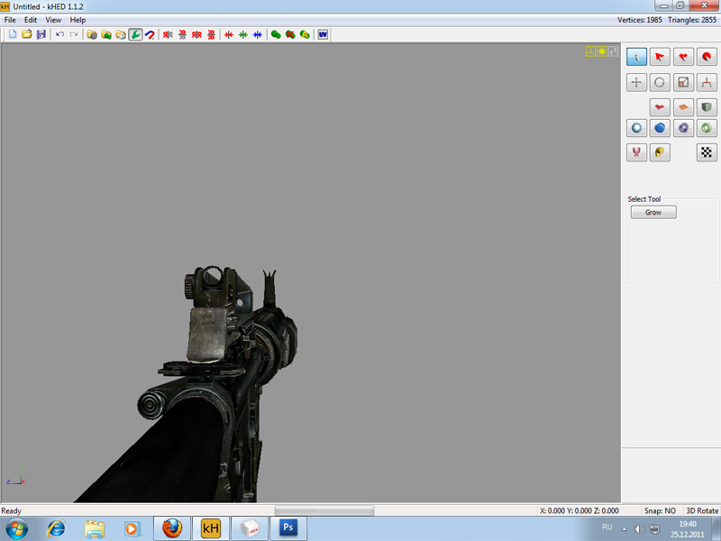Click the blue axis align icon

[x=258, y=34]
